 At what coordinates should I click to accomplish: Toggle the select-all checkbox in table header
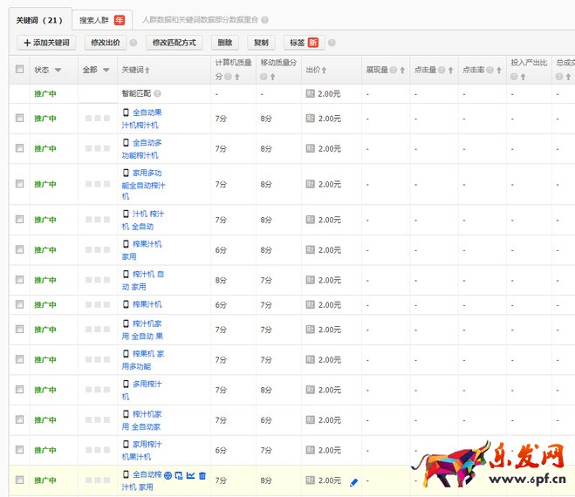(x=20, y=70)
